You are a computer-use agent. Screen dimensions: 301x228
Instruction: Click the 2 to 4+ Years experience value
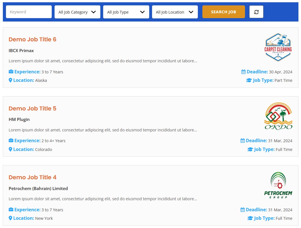pos(53,141)
